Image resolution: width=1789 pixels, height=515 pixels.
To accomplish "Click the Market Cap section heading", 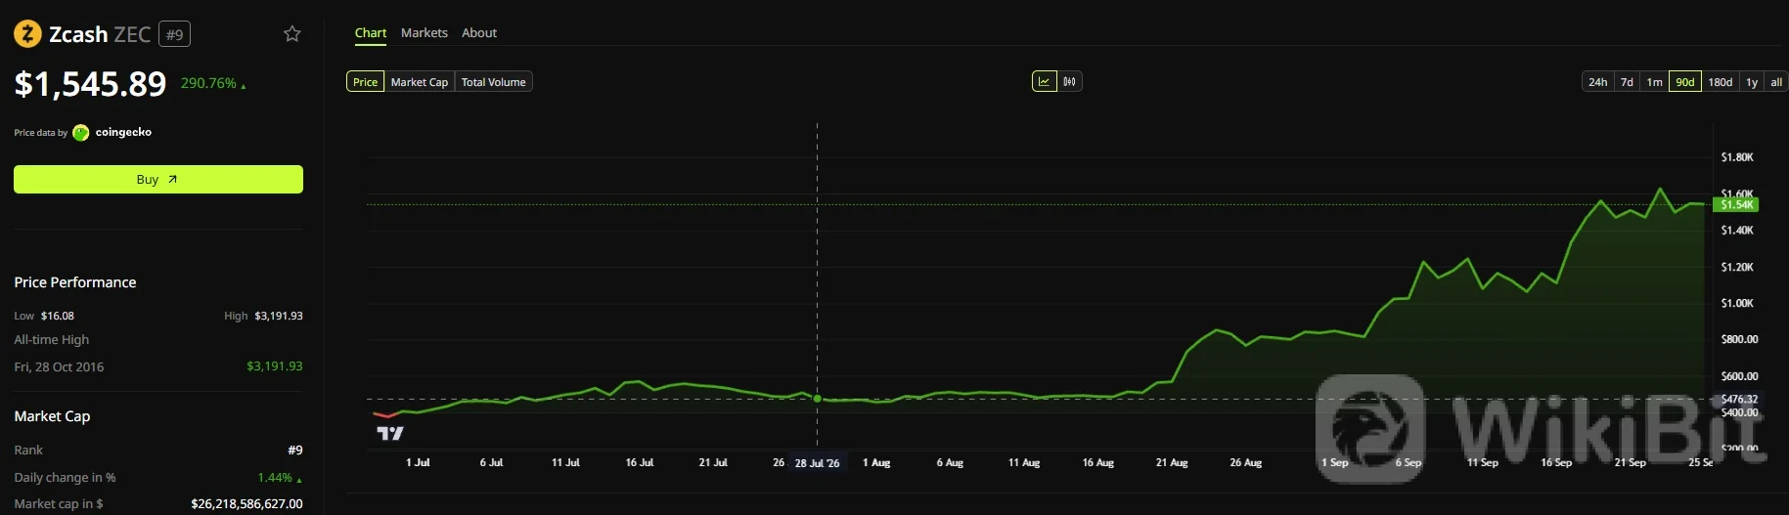I will point(52,416).
